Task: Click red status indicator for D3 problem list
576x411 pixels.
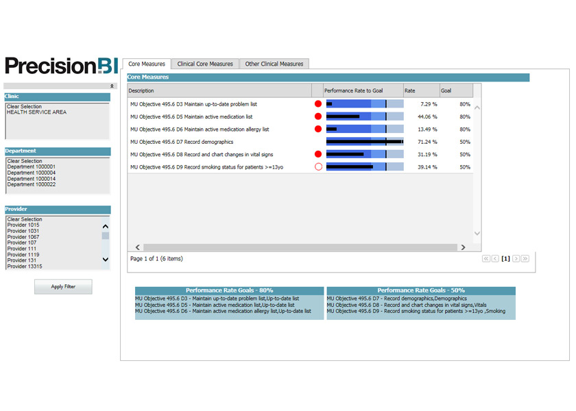Action: tap(317, 104)
